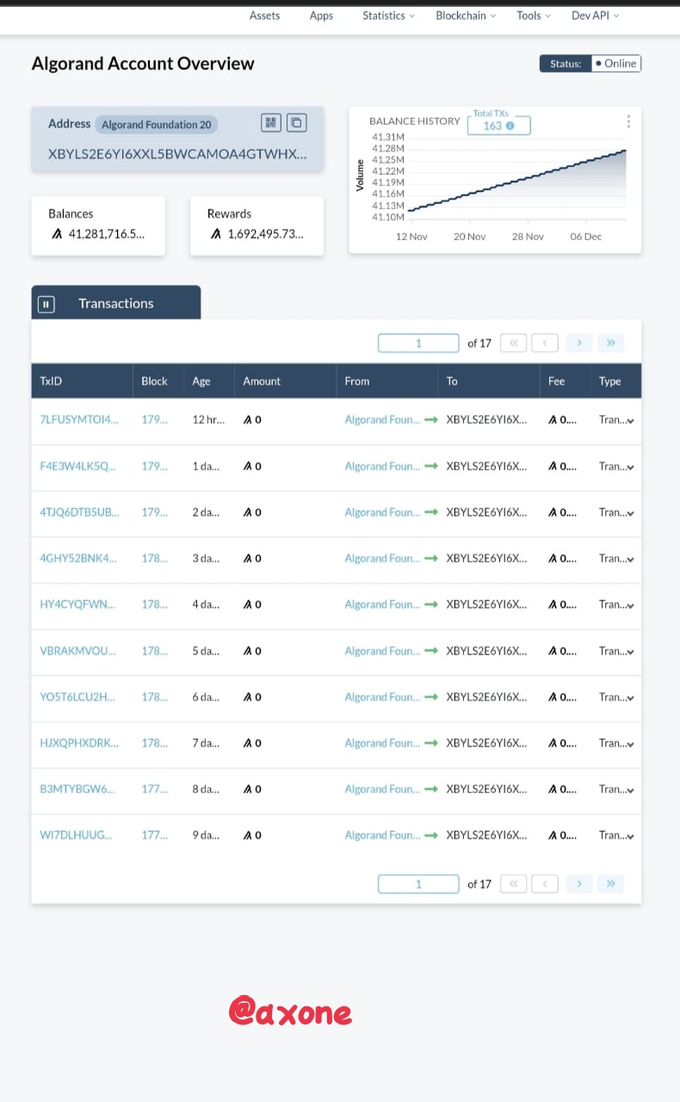Screen dimensions: 680x1102
Task: Expand the 4TJQ6DTB5UB transaction type chevron
Action: pyautogui.click(x=631, y=513)
